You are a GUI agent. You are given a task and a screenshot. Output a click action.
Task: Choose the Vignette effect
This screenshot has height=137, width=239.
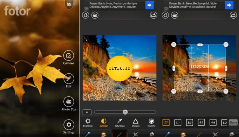[151, 121]
